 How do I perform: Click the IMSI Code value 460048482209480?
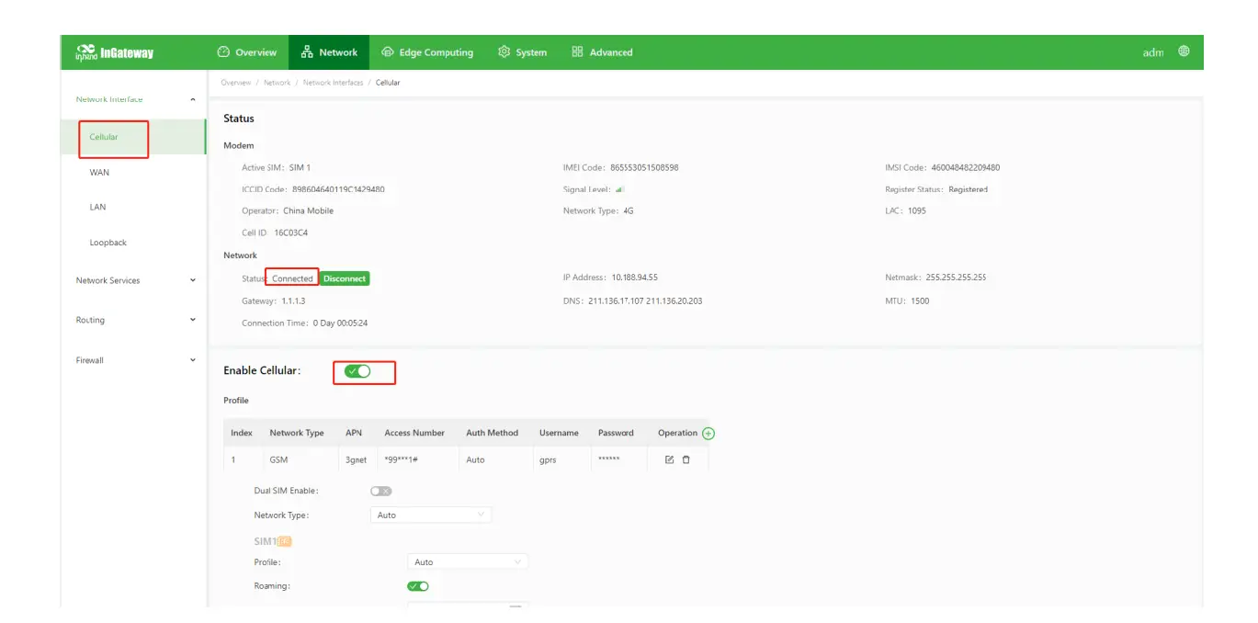coord(965,168)
